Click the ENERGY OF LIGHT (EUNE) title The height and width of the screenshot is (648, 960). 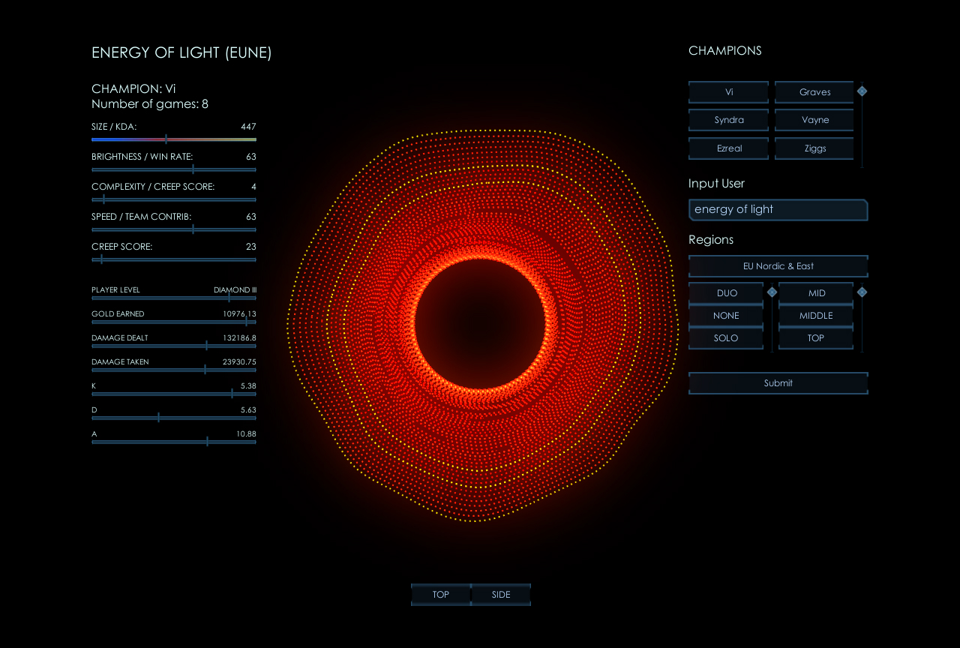tap(181, 52)
